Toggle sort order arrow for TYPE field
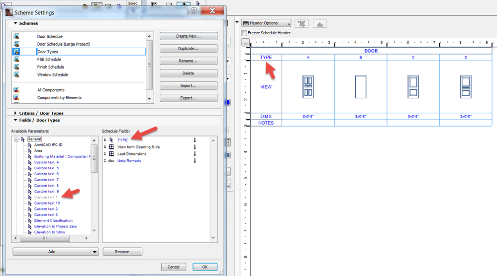The width and height of the screenshot is (497, 276). [x=195, y=140]
